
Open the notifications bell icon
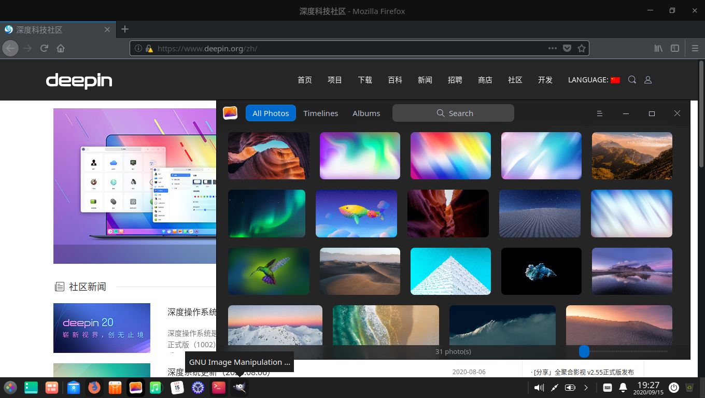(x=623, y=387)
